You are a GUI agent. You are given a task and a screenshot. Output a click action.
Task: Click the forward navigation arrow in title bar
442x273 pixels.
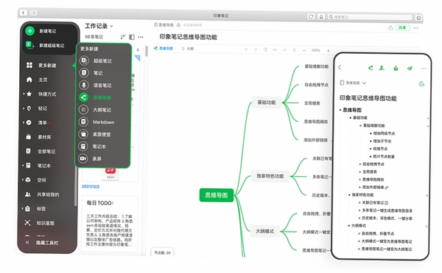(x=34, y=13)
